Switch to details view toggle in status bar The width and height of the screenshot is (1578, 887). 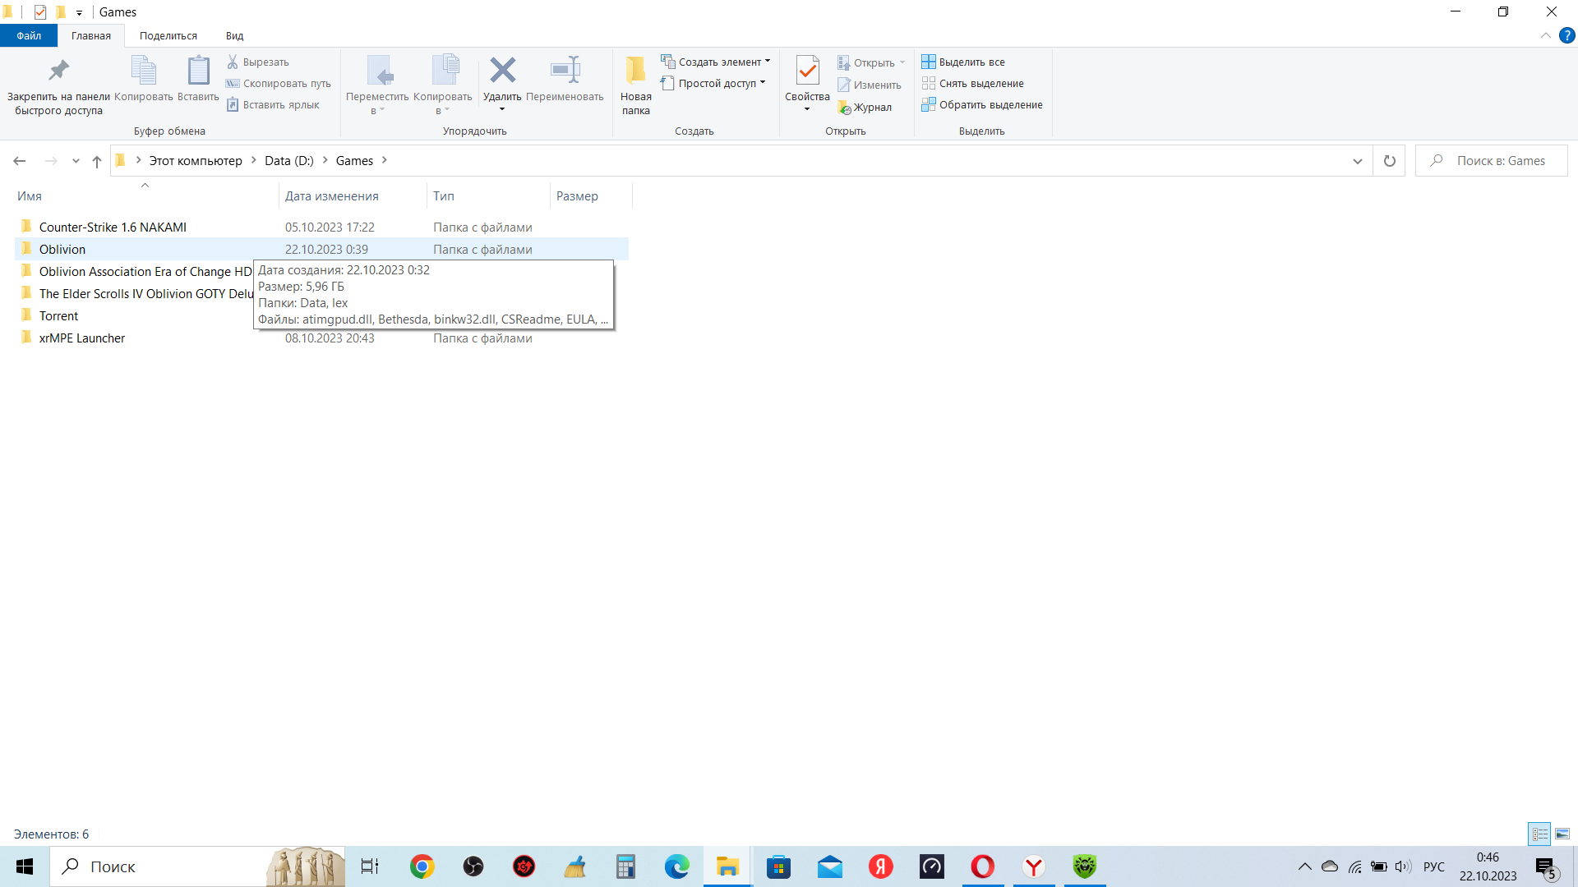pos(1539,834)
